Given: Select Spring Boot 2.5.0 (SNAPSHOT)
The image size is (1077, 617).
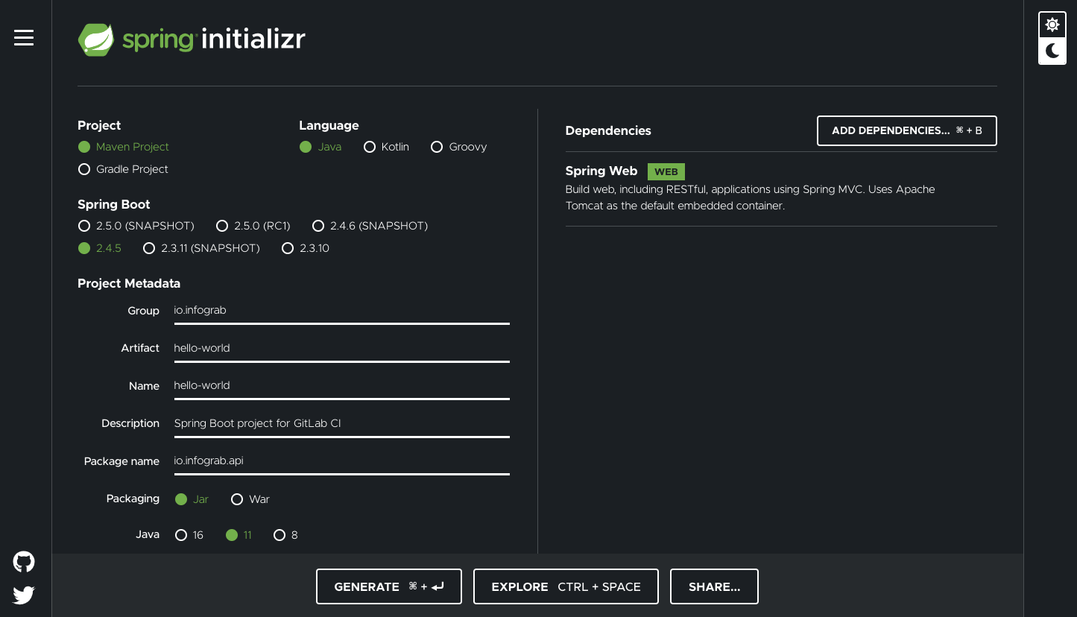Looking at the screenshot, I should [x=136, y=226].
